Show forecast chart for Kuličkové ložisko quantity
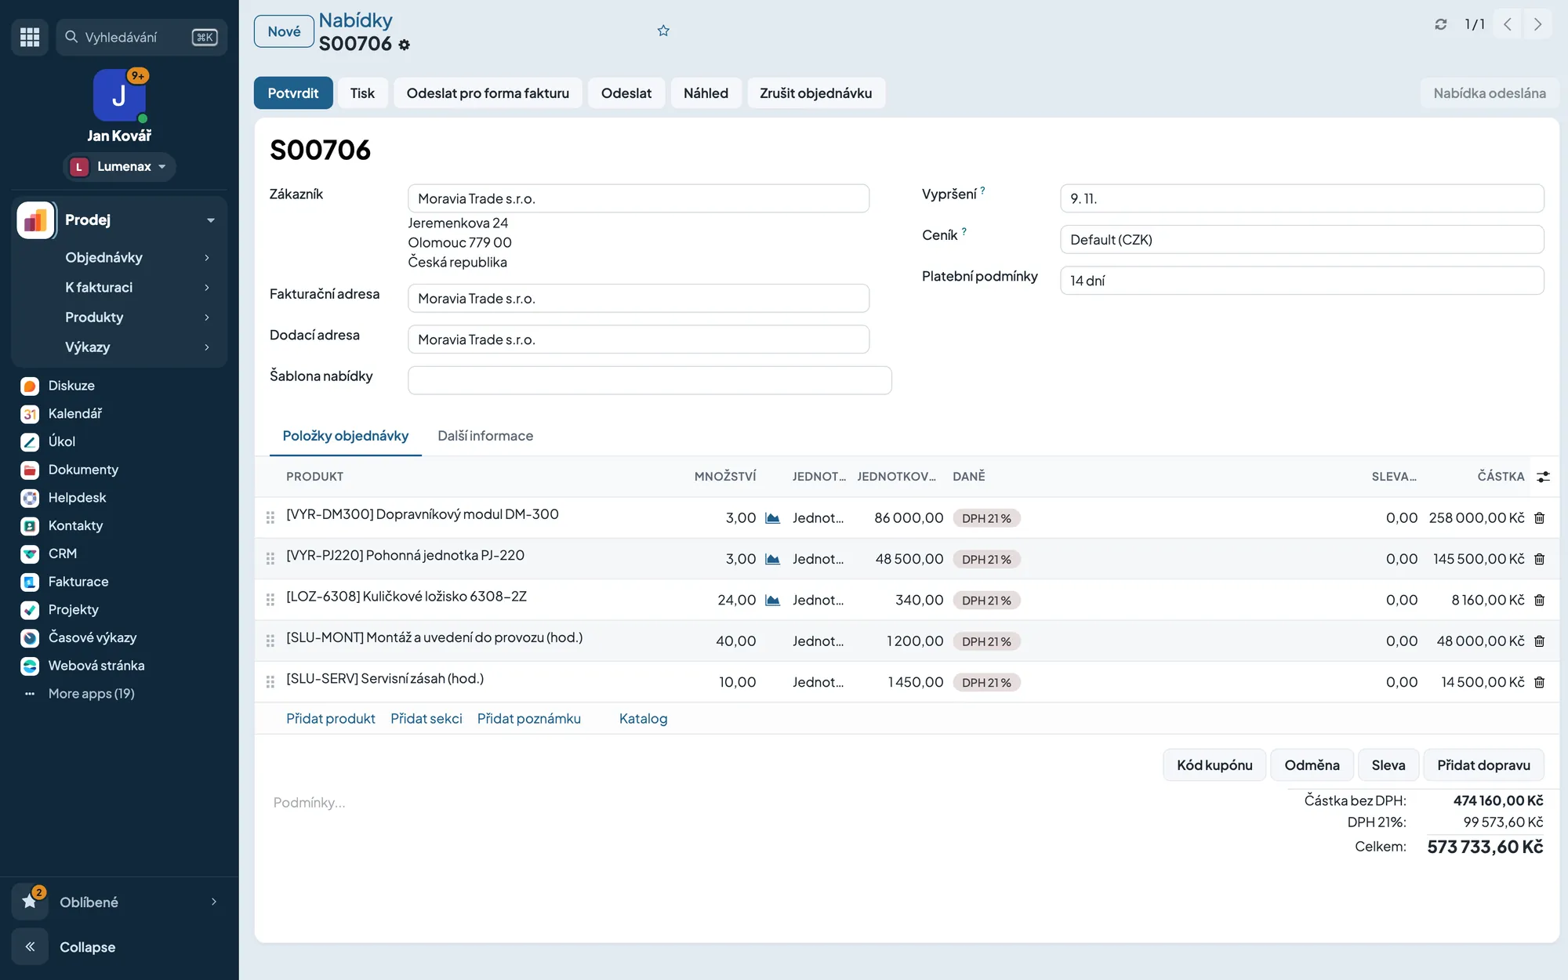Image resolution: width=1568 pixels, height=980 pixels. [x=772, y=600]
